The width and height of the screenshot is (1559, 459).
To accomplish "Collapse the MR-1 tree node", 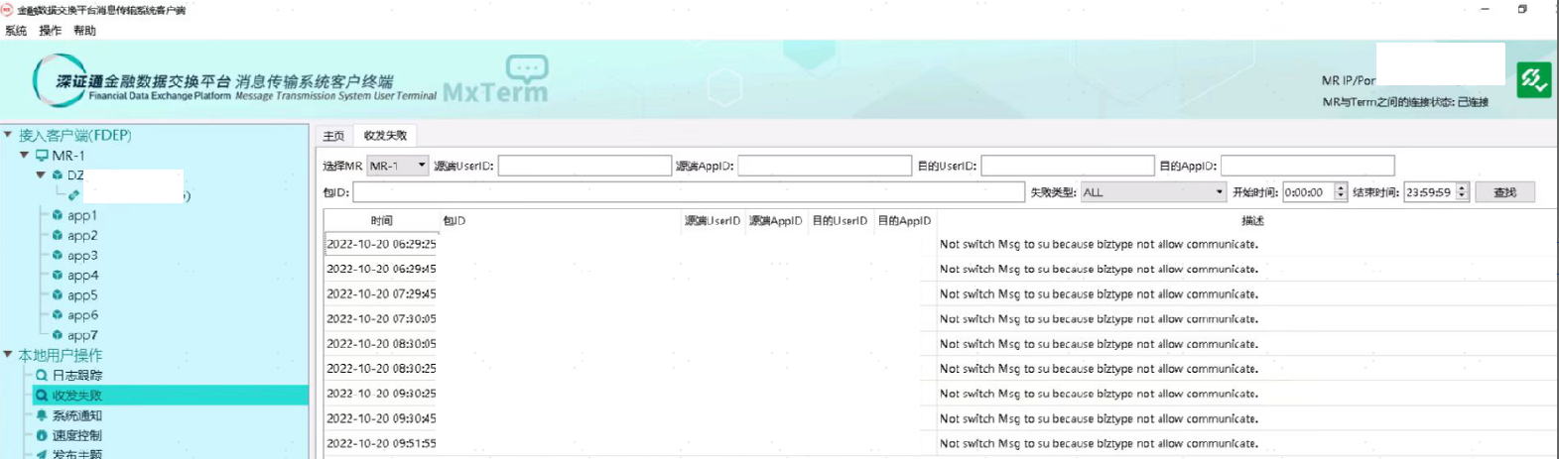I will (x=25, y=155).
